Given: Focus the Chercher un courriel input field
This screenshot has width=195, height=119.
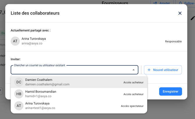Looking at the screenshot, I should click(70, 70).
